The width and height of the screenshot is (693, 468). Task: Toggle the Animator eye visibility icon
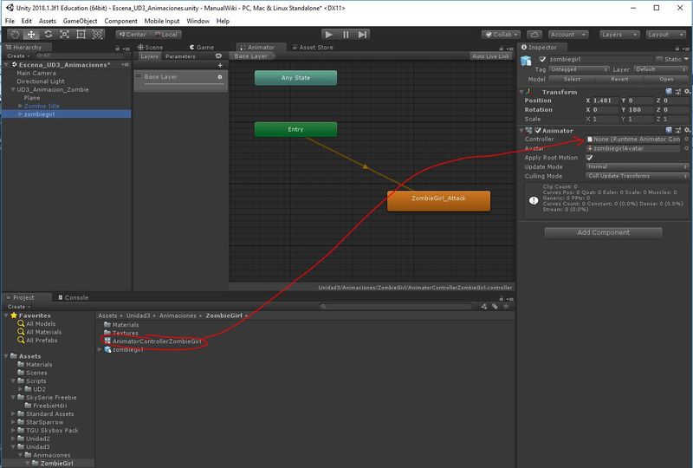pos(218,56)
